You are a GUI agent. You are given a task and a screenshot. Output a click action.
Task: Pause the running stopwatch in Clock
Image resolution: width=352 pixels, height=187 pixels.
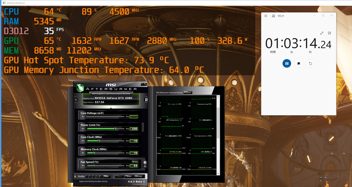coord(287,63)
